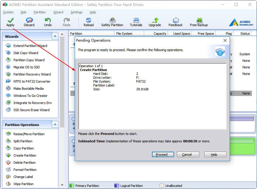Click the Discard toolbar icon
Image resolution: width=257 pixels, height=189 pixels.
click(29, 22)
